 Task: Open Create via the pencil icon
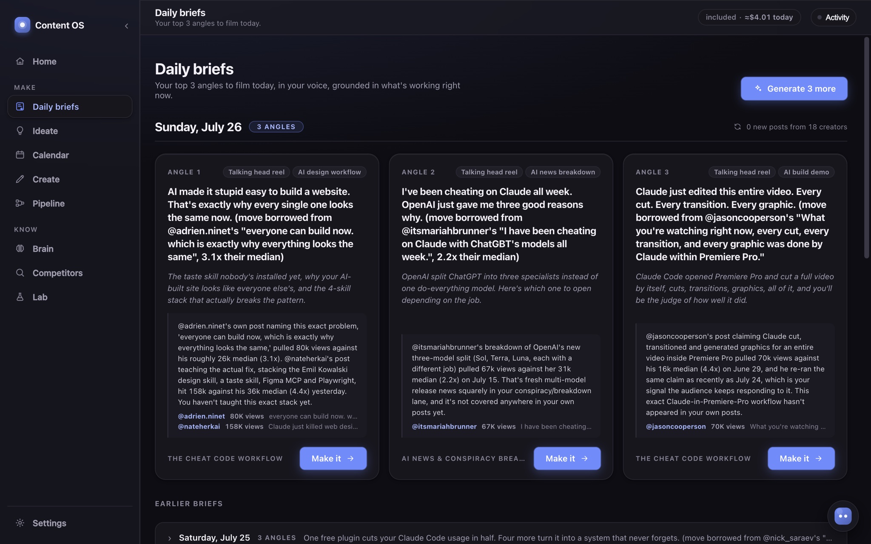20,179
